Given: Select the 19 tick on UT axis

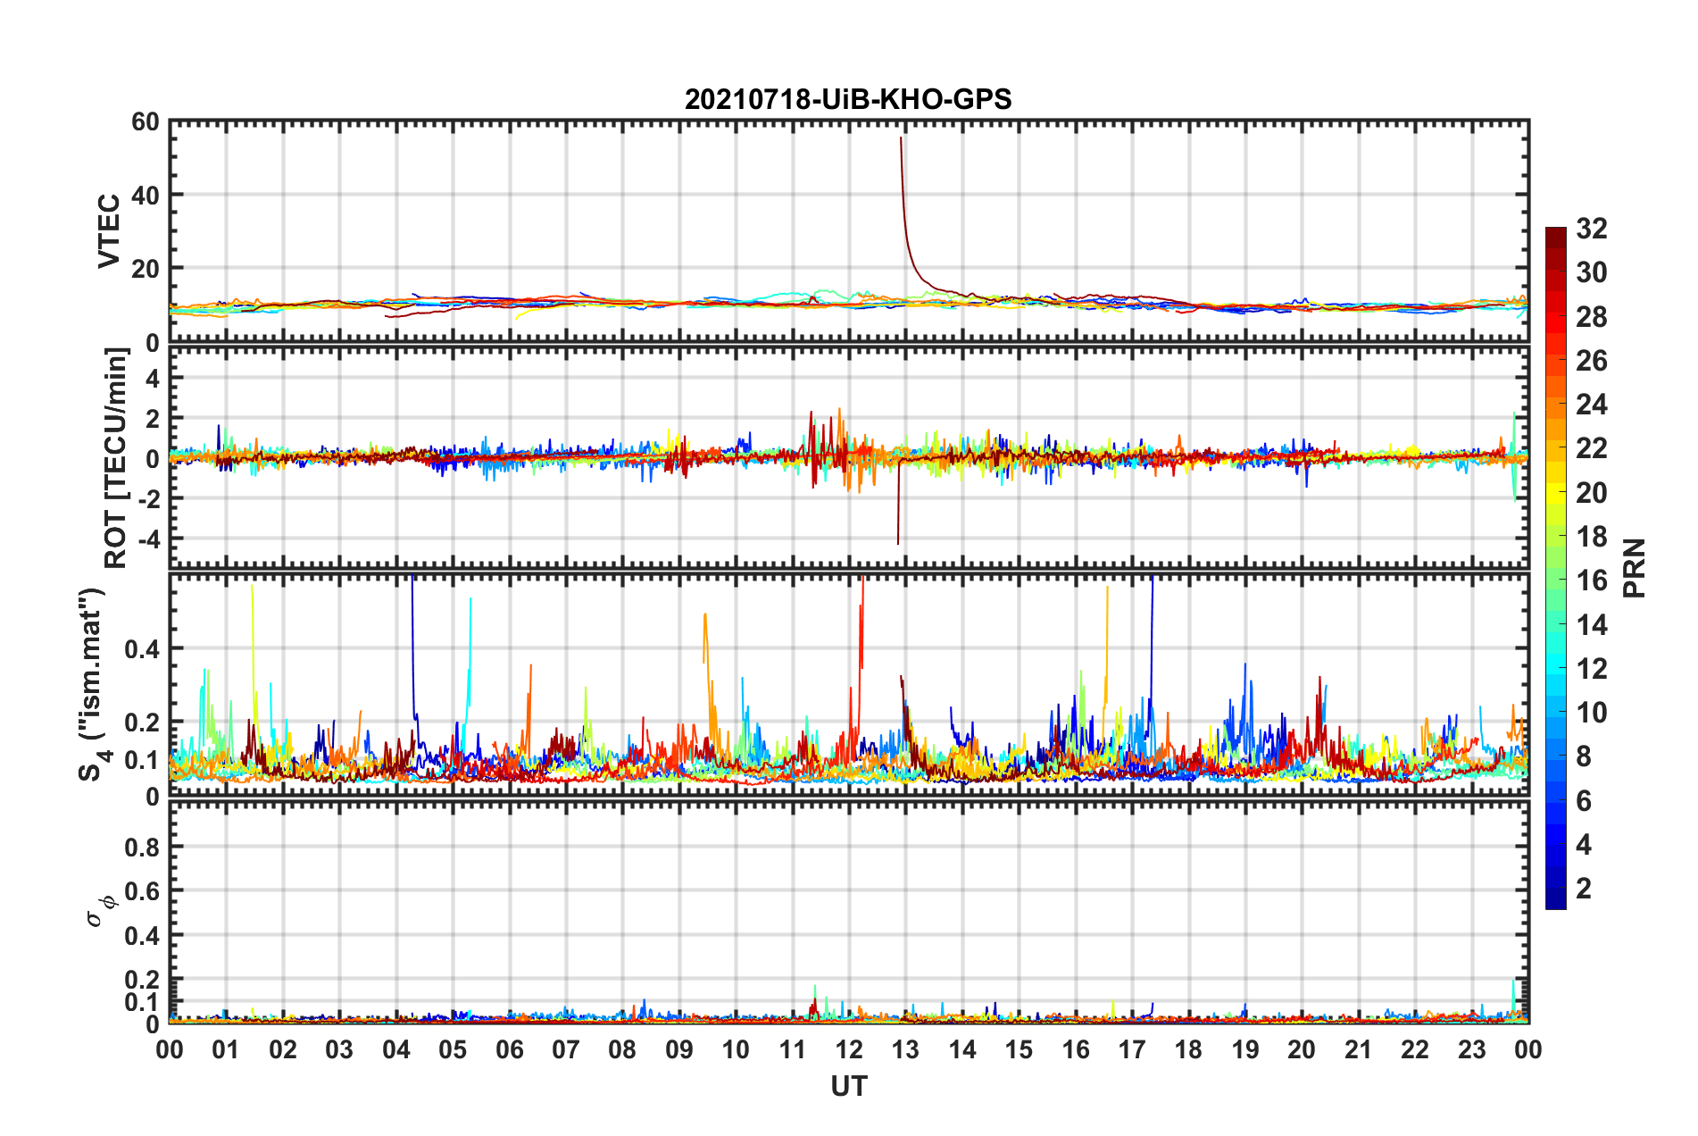Looking at the screenshot, I should pos(1245,1049).
